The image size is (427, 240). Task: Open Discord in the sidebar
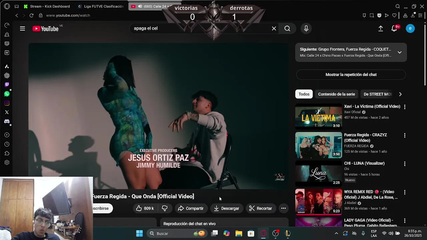[7, 122]
